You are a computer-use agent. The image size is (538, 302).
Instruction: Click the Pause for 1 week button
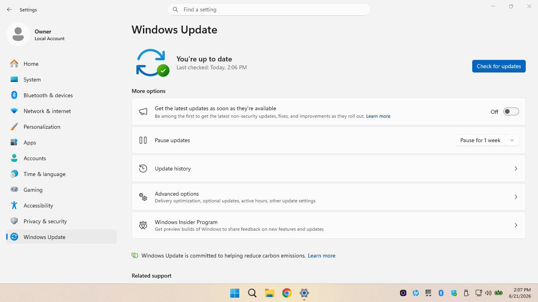pos(480,140)
